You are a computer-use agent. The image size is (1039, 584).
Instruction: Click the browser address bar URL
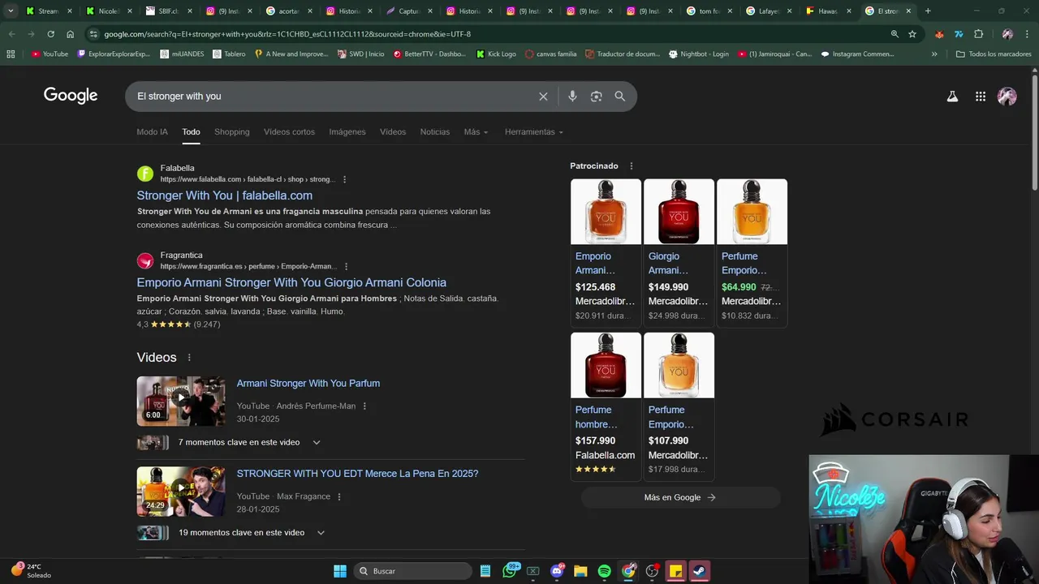click(287, 34)
